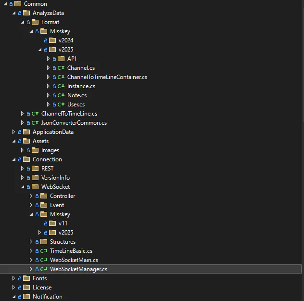Select the v2025 folder under WebSocket Misskey
The width and height of the screenshot is (304, 301).
66,232
